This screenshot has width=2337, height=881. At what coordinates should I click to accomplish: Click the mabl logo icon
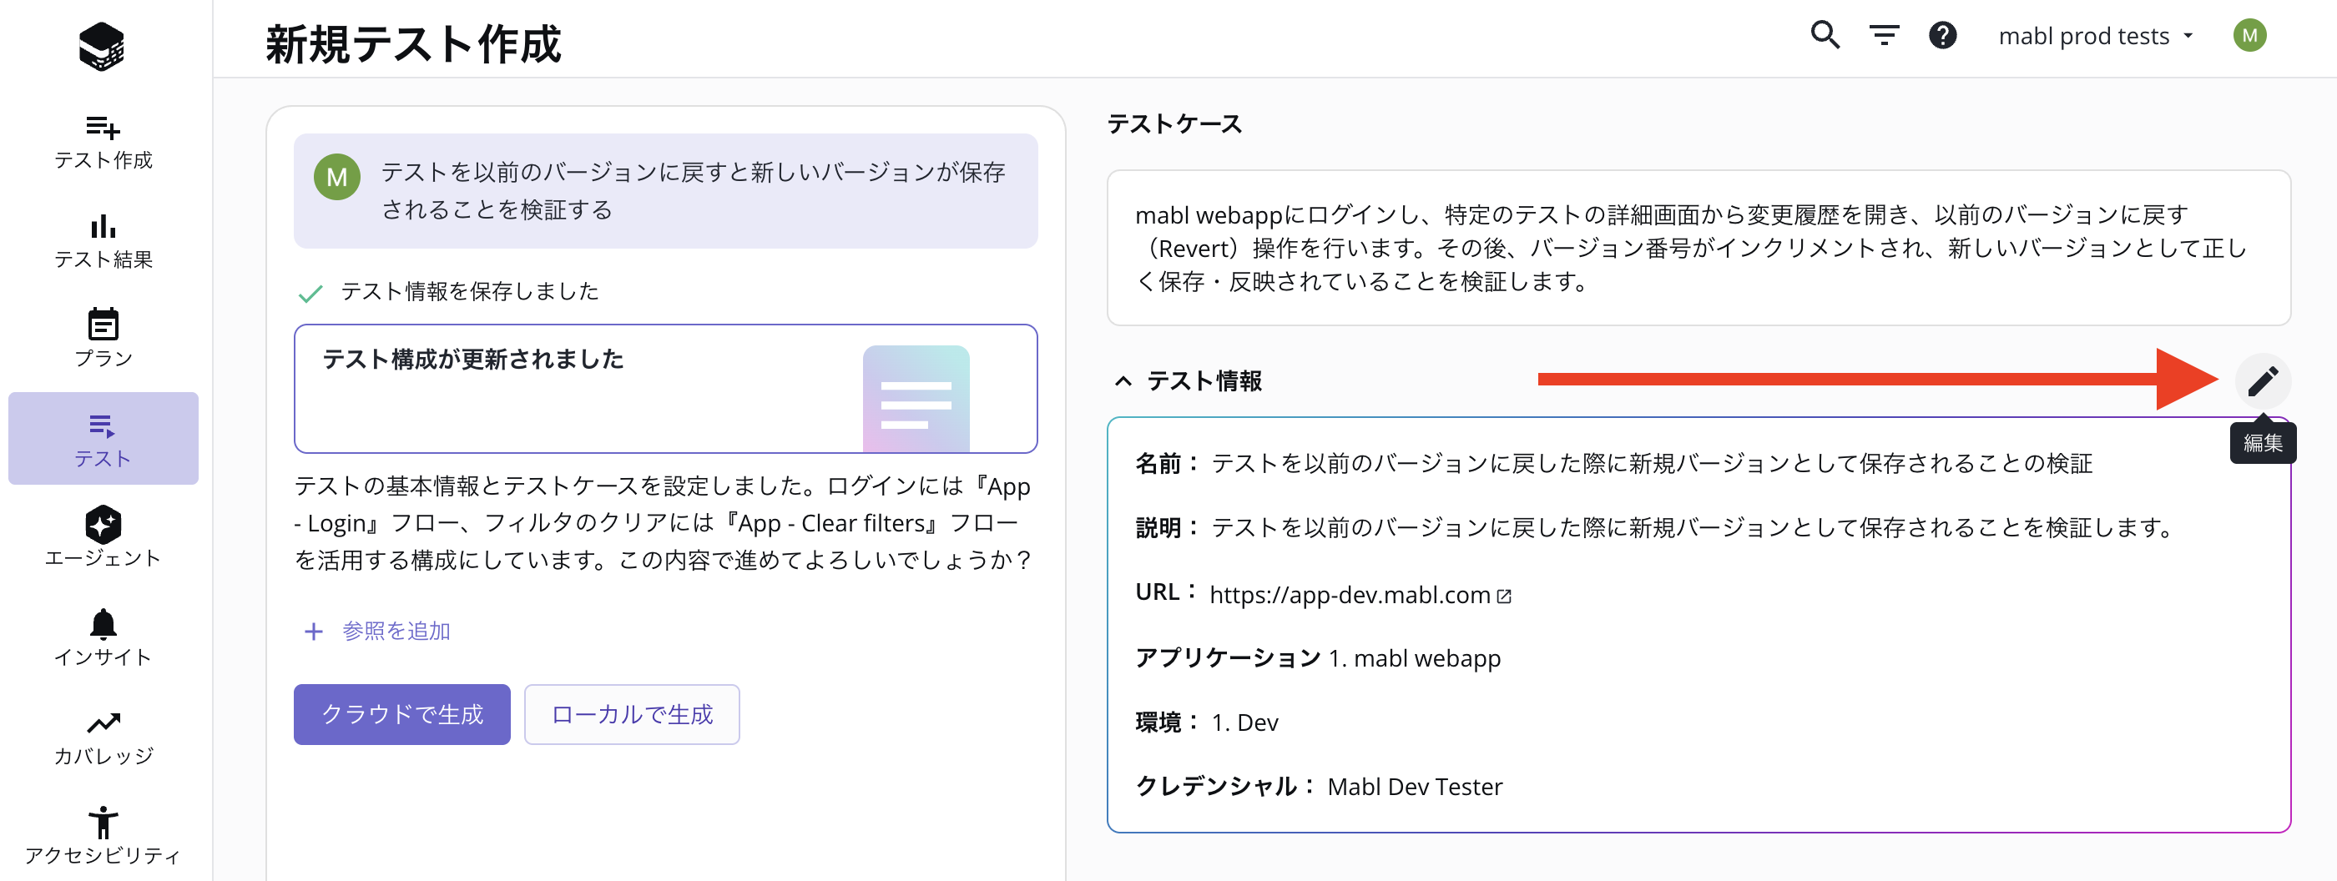102,46
